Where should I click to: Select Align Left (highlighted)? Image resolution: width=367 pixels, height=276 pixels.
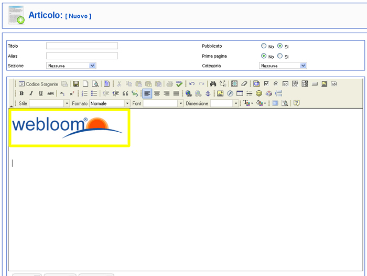coord(147,93)
